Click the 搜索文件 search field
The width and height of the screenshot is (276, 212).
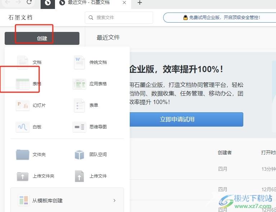pyautogui.click(x=119, y=18)
